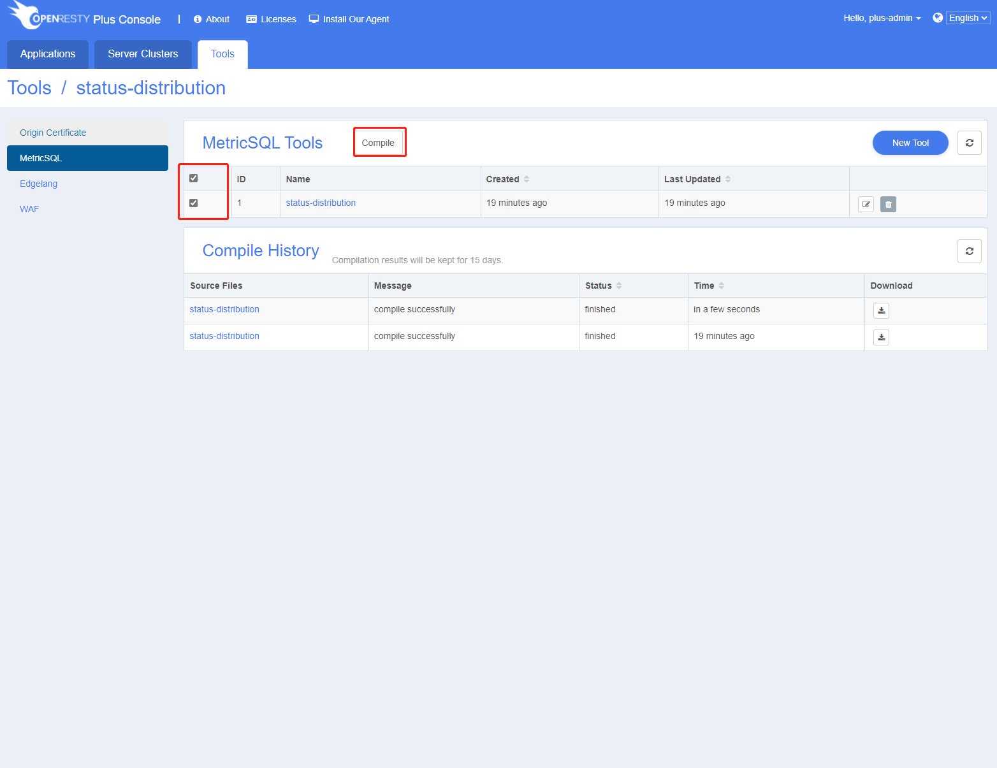
Task: Click the globe language icon
Action: [938, 18]
